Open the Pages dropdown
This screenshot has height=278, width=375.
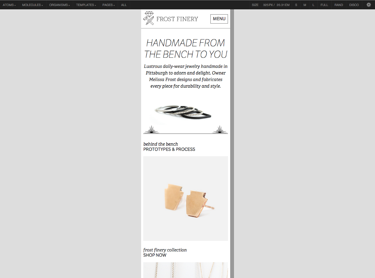pyautogui.click(x=109, y=5)
